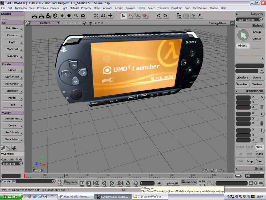Image resolution: width=266 pixels, height=200 pixels.
Task: Select the translate move-cross tool icon
Action: pyautogui.click(x=110, y=16)
